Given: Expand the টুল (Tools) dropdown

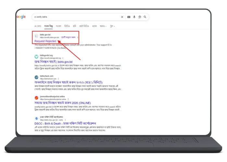Looking at the screenshot, I should [x=113, y=26].
